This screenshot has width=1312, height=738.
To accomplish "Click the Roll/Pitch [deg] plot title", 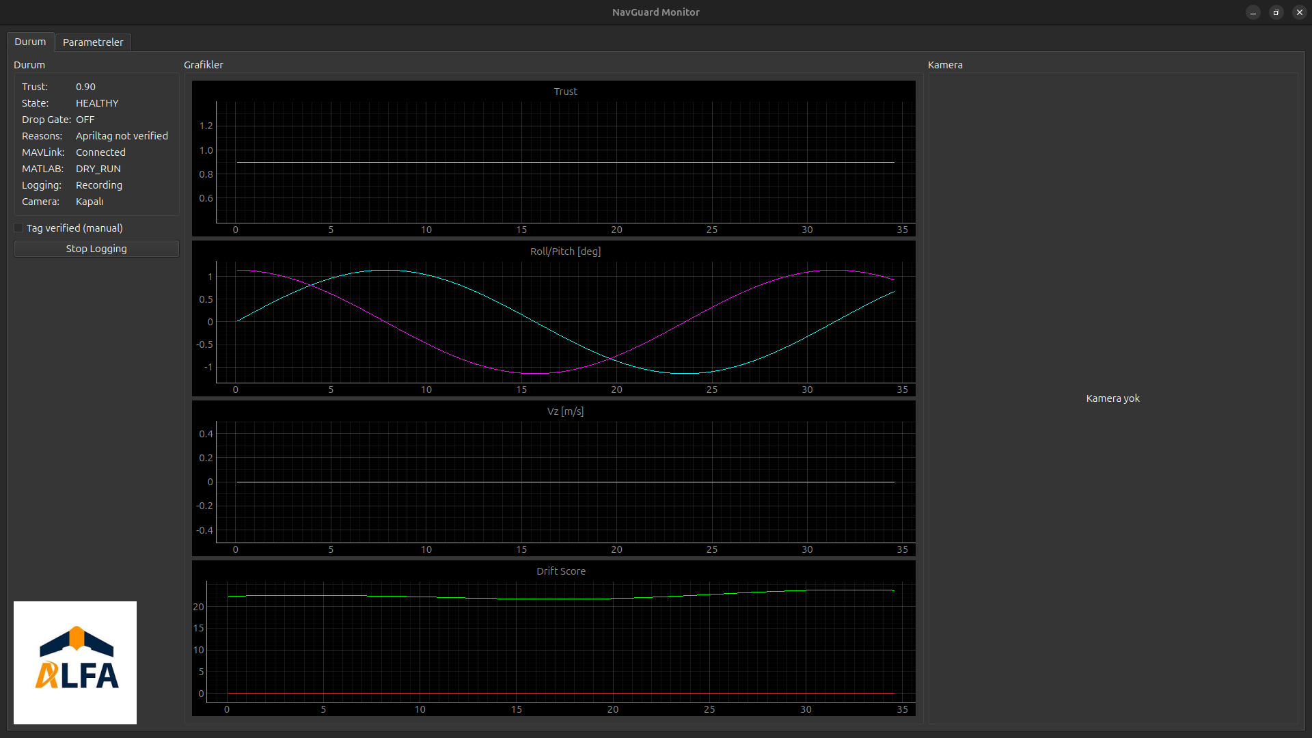I will click(x=565, y=251).
